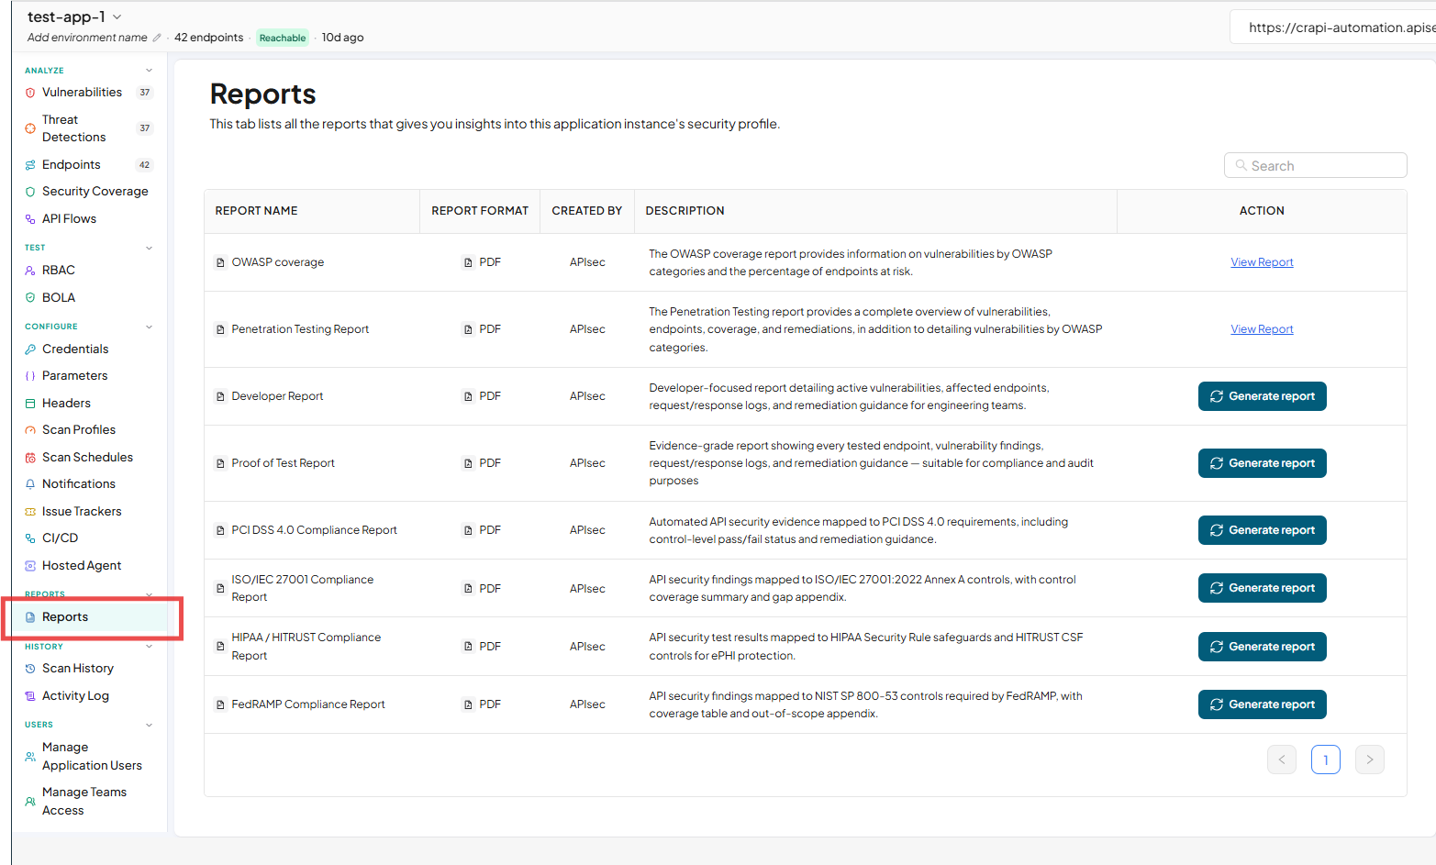Click the API Flows icon
The width and height of the screenshot is (1436, 865).
click(30, 219)
